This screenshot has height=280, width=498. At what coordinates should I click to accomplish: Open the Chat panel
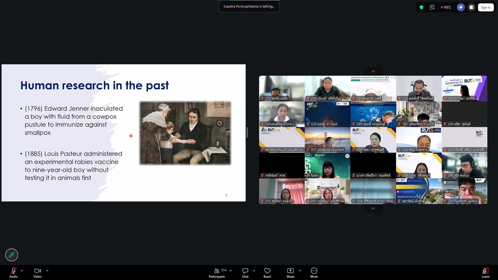tap(245, 272)
